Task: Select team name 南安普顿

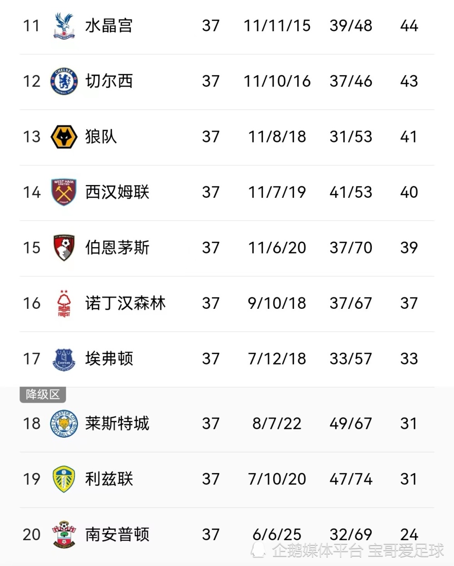Action: pos(117,534)
